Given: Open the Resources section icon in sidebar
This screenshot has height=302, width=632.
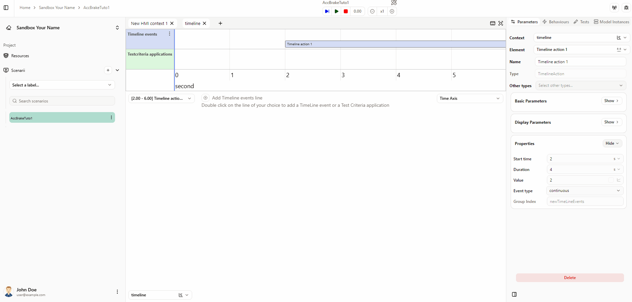Looking at the screenshot, I should tap(6, 56).
